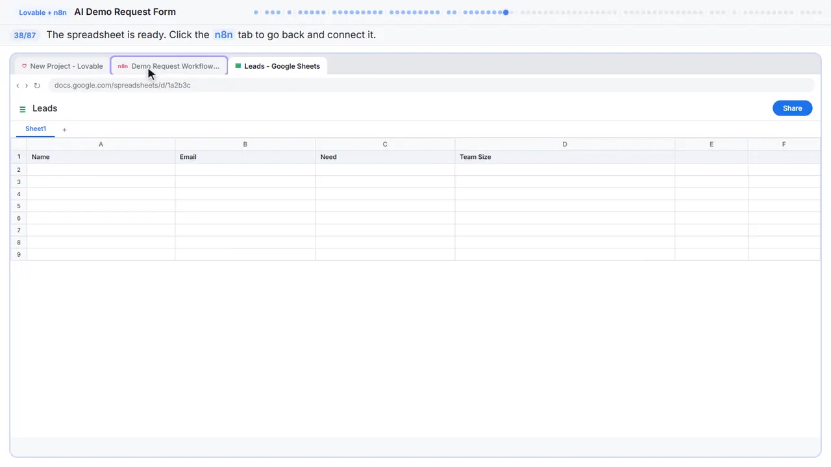This screenshot has width=831, height=467.
Task: Click the Sheet1 sheet tab
Action: 36,129
